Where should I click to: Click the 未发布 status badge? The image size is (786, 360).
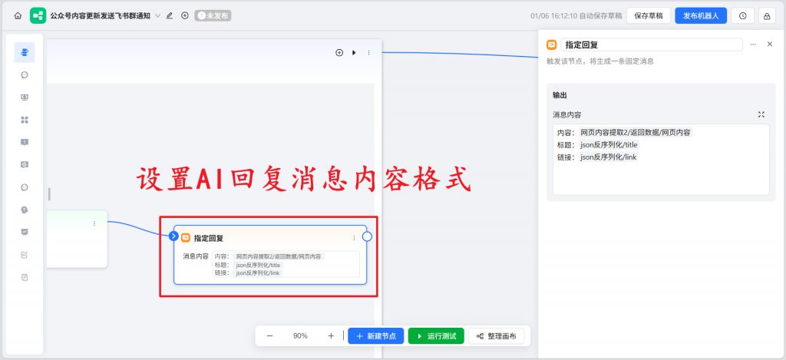click(213, 15)
